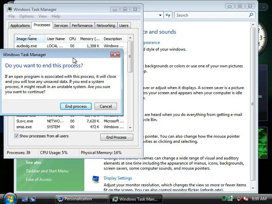Click the virtual machine tray icon
This screenshot has height=204, width=272.
tap(230, 199)
